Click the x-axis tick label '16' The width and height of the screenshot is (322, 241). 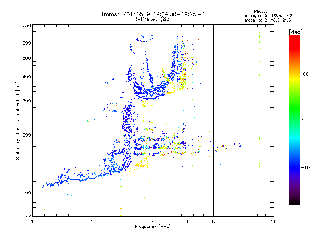click(x=274, y=221)
